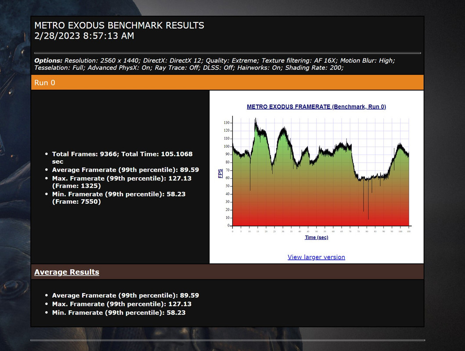Viewport: 465px width, 351px height.
Task: Click Average Framerate 89.59 in Run 0 list
Action: tap(126, 170)
